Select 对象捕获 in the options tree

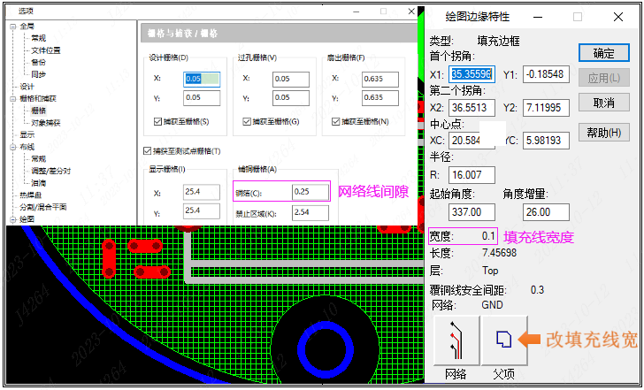[45, 123]
